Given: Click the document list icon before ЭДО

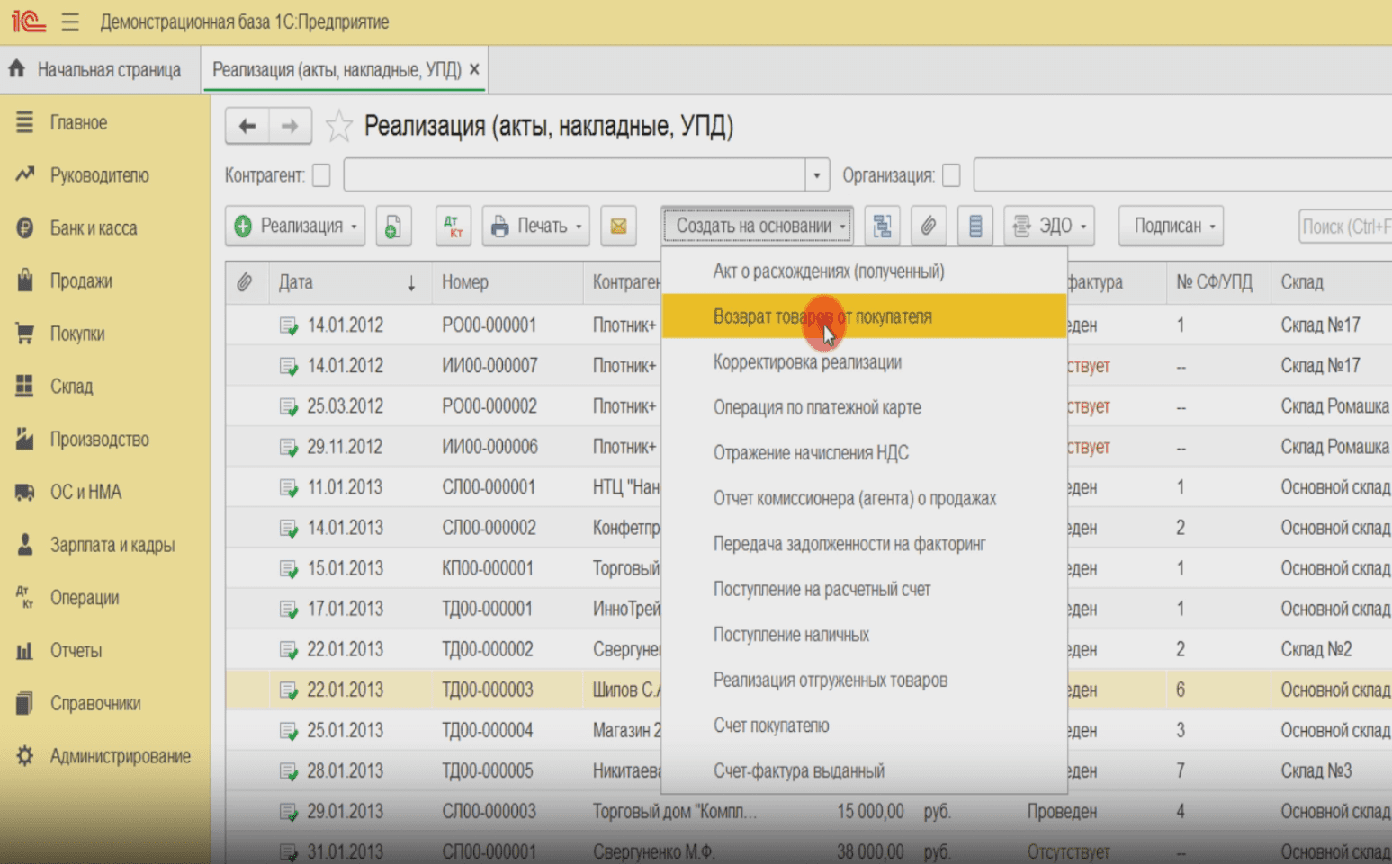Looking at the screenshot, I should point(974,227).
